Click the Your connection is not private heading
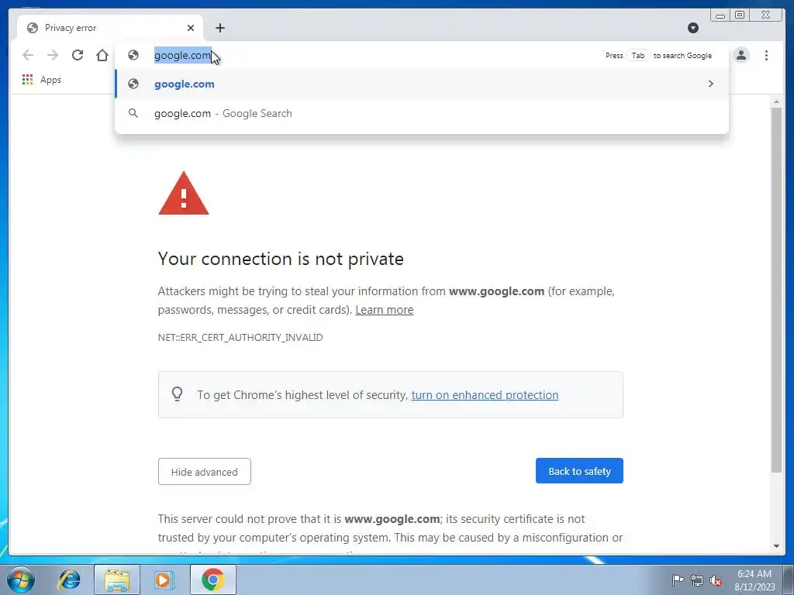 point(281,259)
